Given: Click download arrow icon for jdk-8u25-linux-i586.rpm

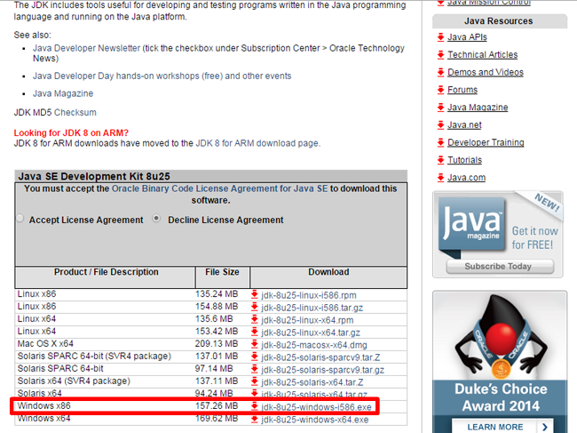Looking at the screenshot, I should click(254, 295).
